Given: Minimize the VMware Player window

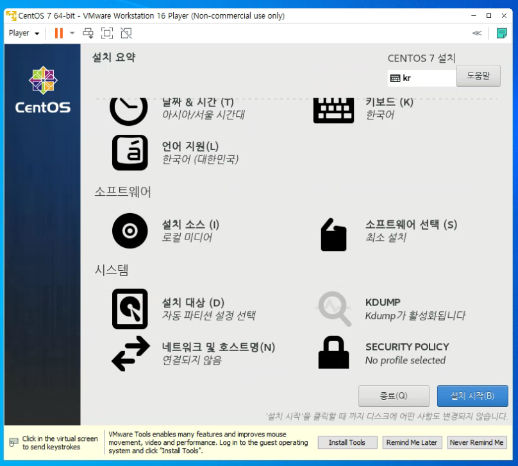Looking at the screenshot, I should [x=473, y=15].
